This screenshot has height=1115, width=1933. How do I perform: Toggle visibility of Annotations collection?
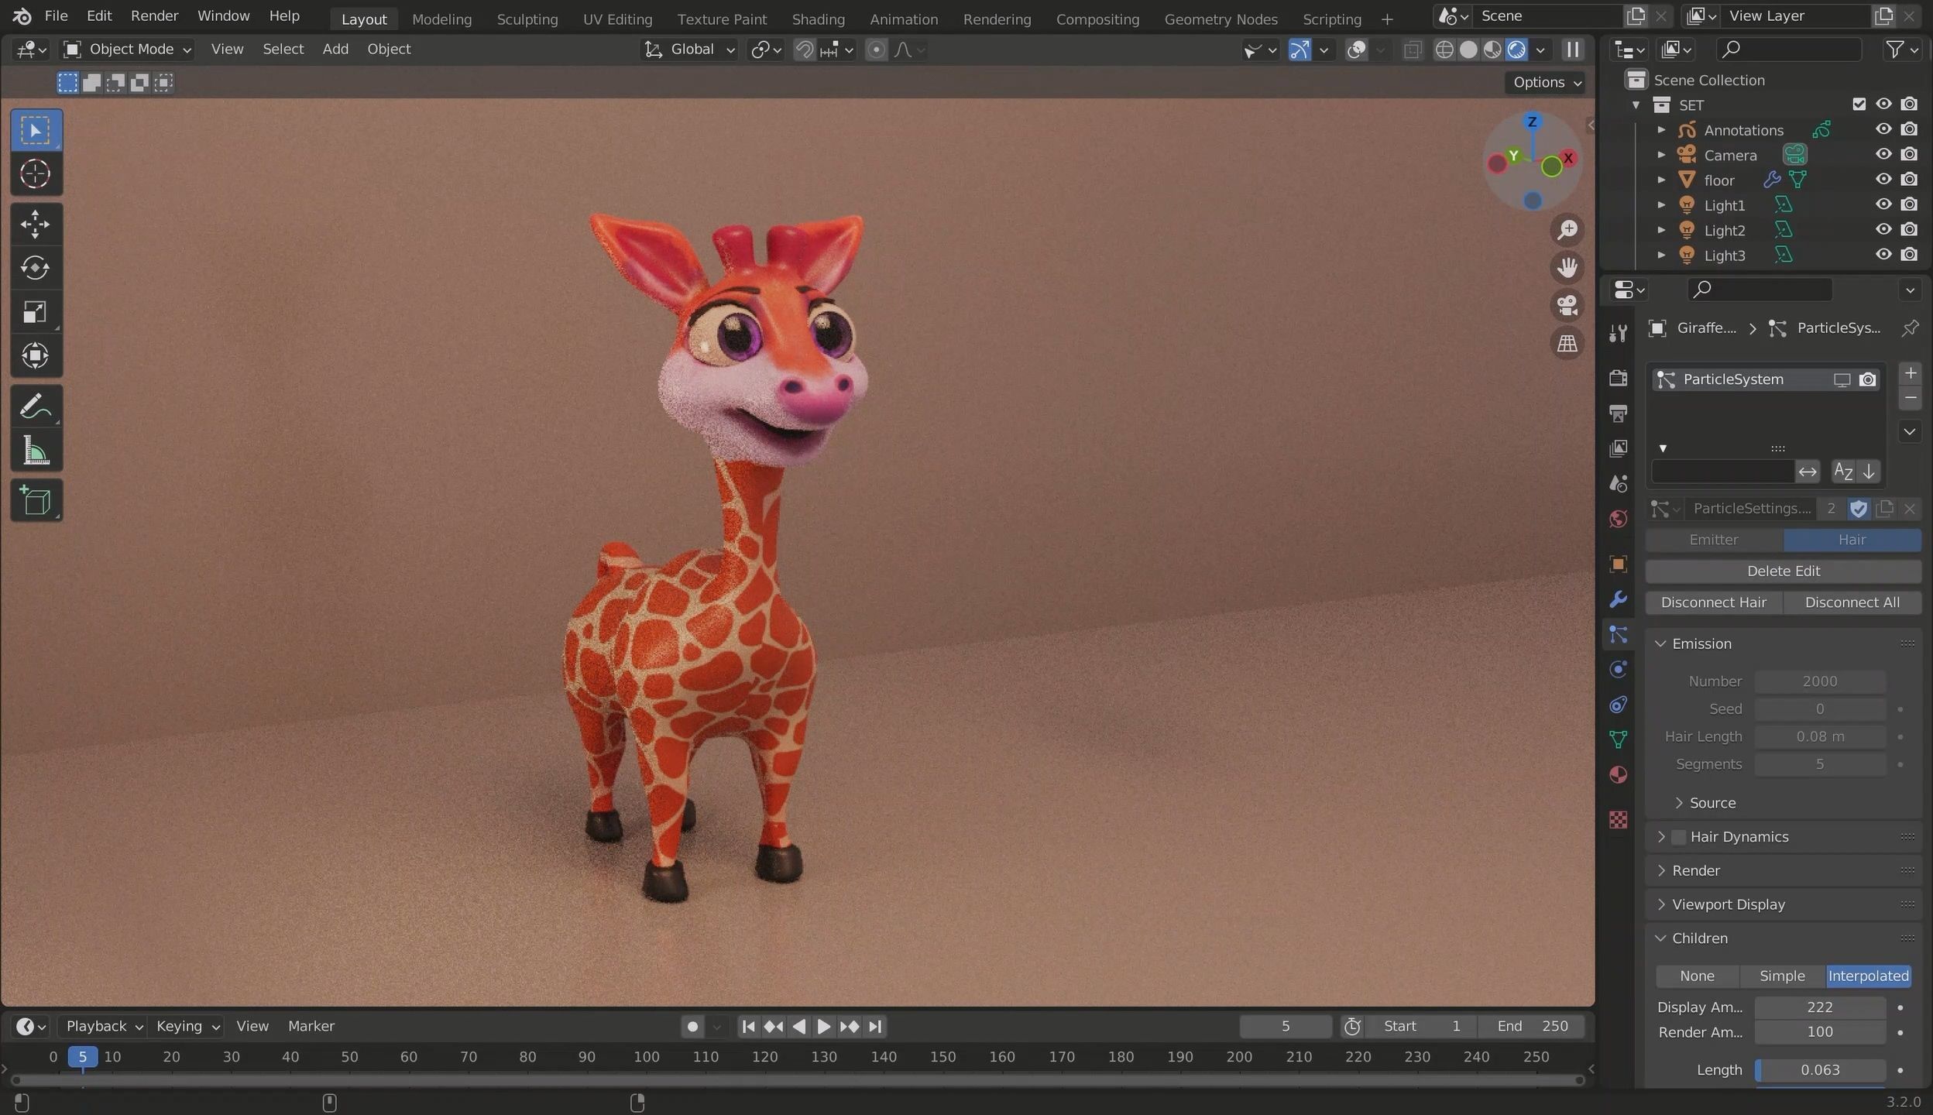point(1883,129)
